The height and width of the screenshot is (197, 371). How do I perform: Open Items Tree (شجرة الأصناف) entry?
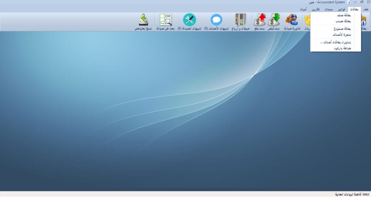[343, 34]
